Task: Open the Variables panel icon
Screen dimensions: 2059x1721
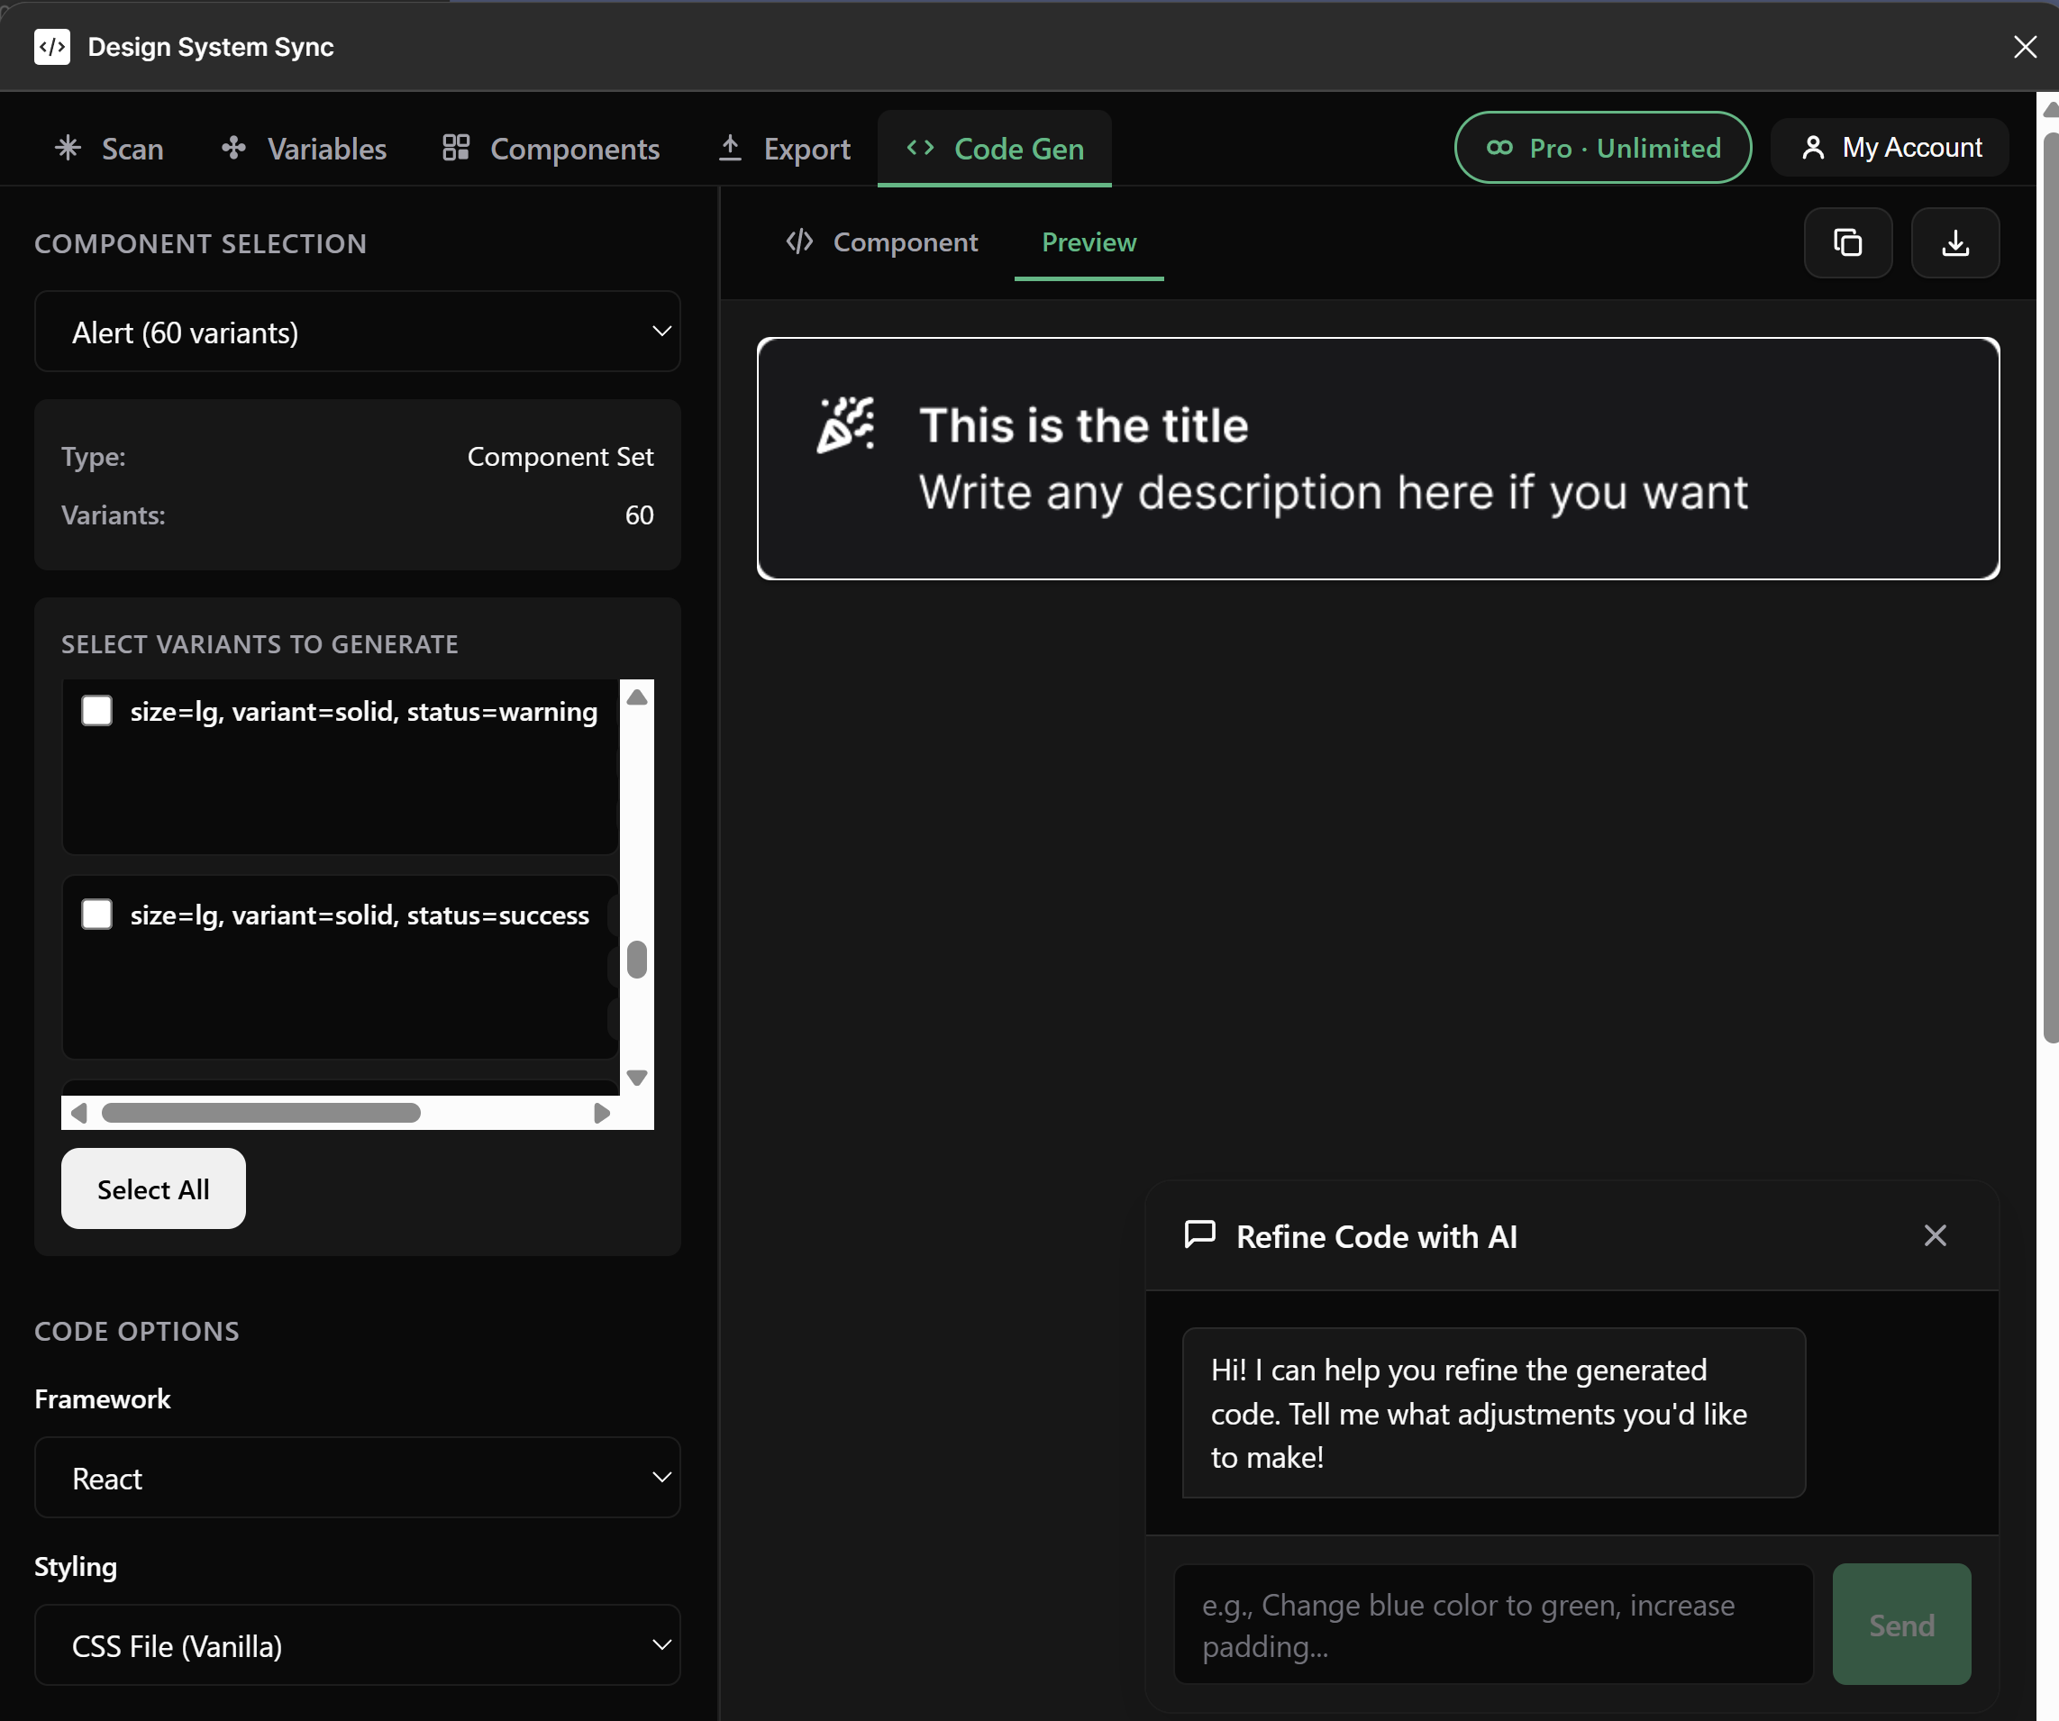Action: pyautogui.click(x=233, y=148)
